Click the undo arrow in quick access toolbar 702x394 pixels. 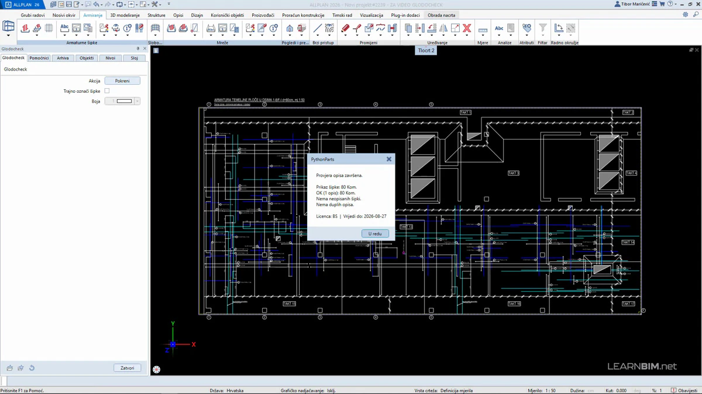coord(96,4)
